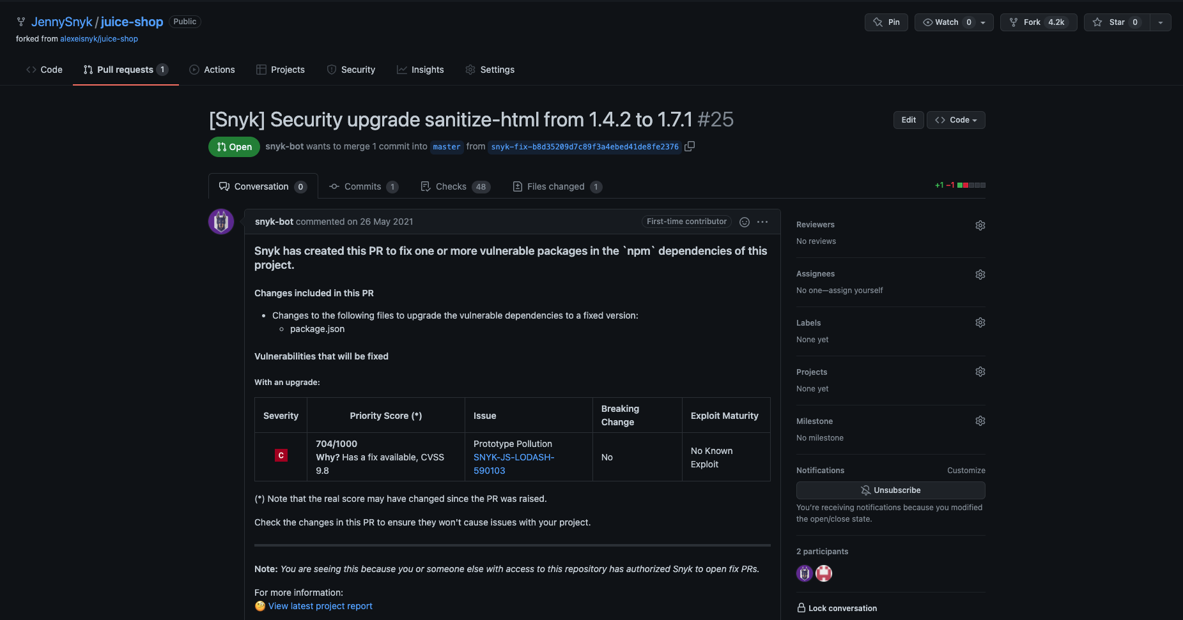Viewport: 1183px width, 620px height.
Task: Open the Reviewers gear settings
Action: pos(980,225)
